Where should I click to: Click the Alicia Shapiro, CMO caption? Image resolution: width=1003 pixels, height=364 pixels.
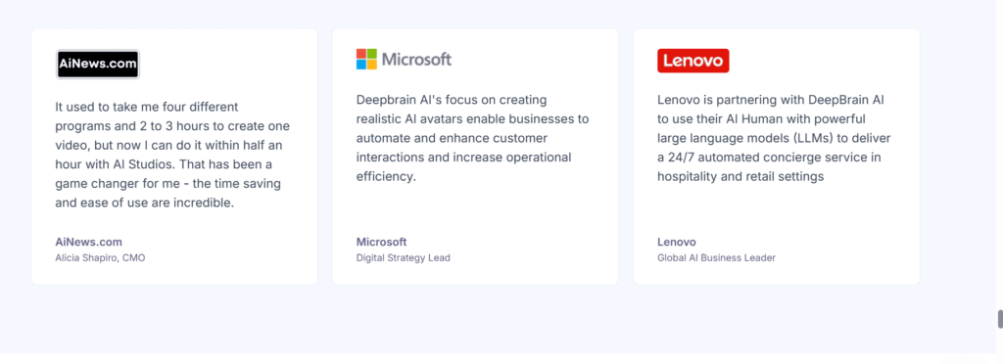tap(101, 258)
